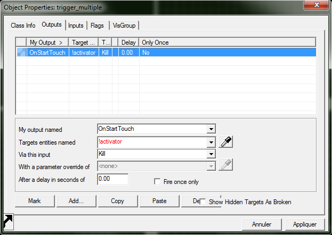Enable the Fire once only checkbox
The height and width of the screenshot is (235, 332).
coord(157,182)
